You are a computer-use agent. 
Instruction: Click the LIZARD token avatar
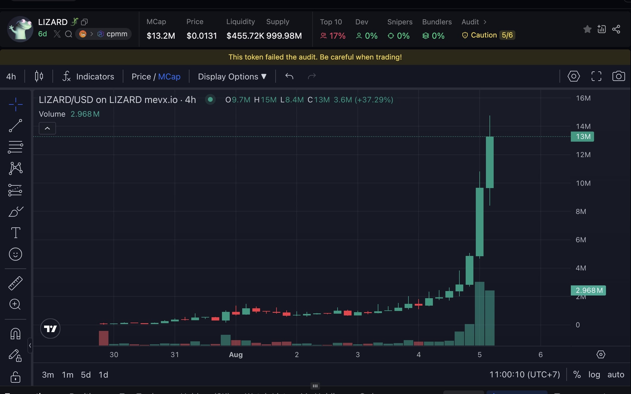20,29
